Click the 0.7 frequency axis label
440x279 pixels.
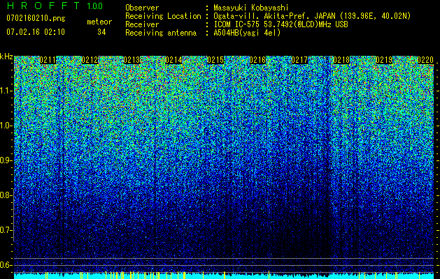pyautogui.click(x=6, y=230)
